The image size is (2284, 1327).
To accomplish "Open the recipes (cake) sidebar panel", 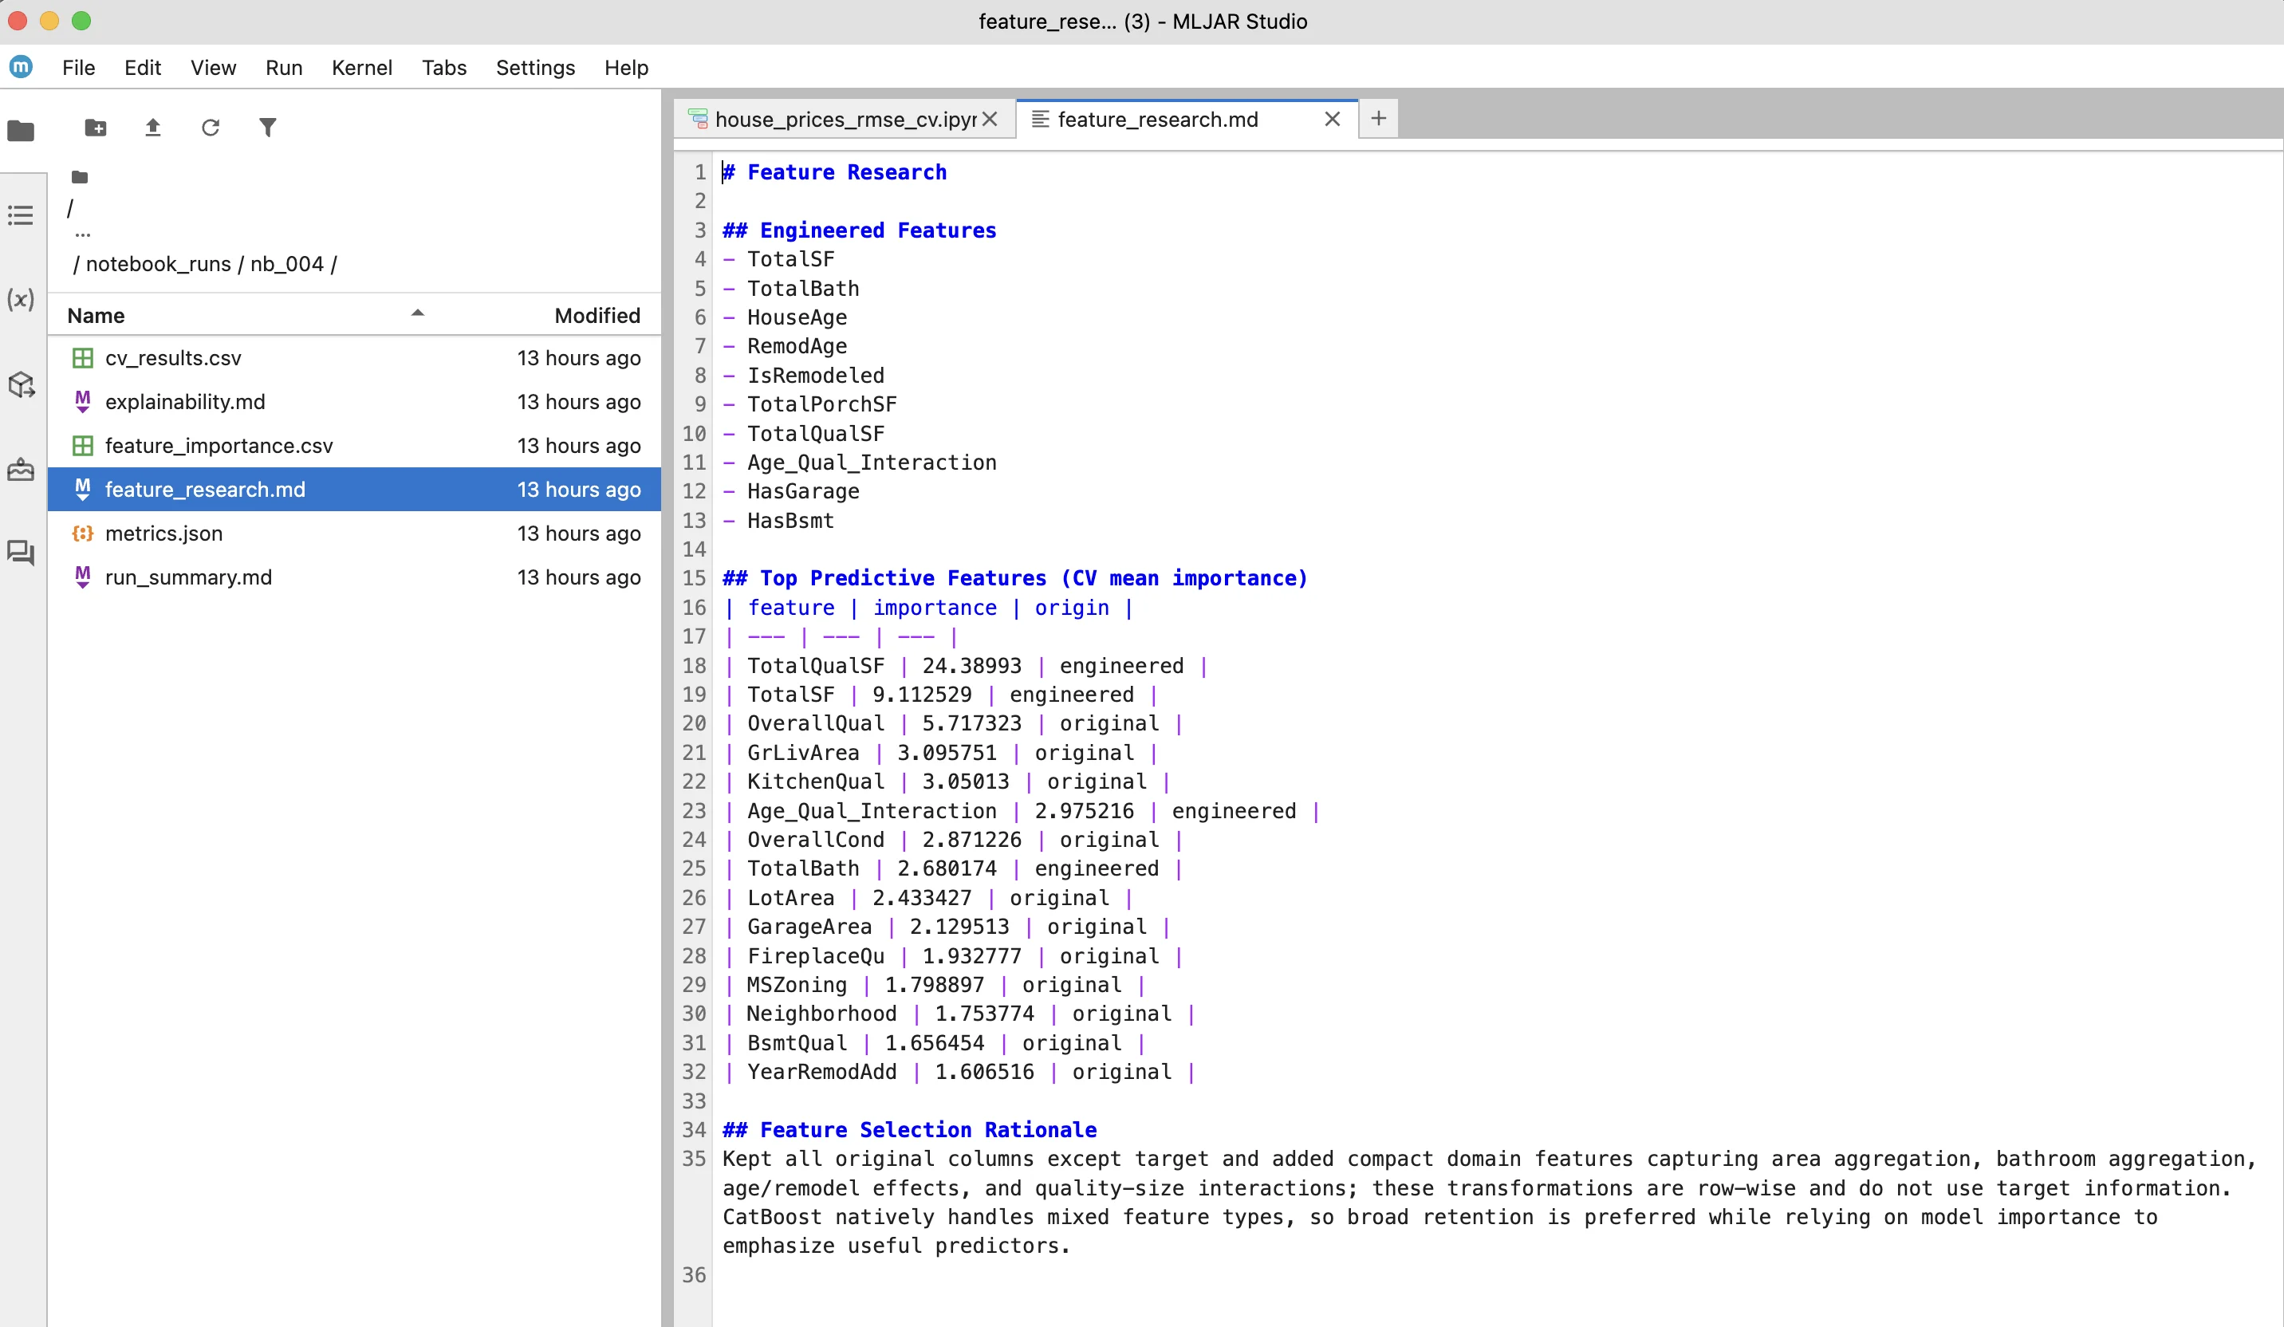I will point(20,470).
